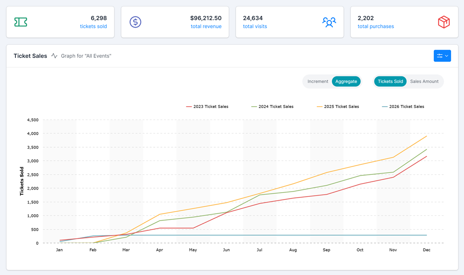Click the total visits link
Viewport: 464px width, 275px height.
pyautogui.click(x=255, y=26)
